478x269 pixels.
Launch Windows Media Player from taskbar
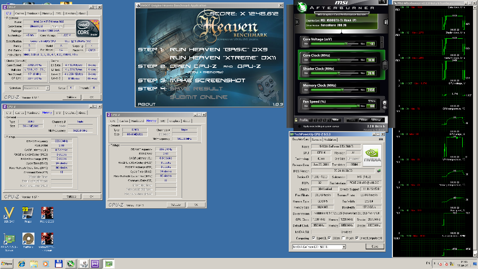(46, 264)
